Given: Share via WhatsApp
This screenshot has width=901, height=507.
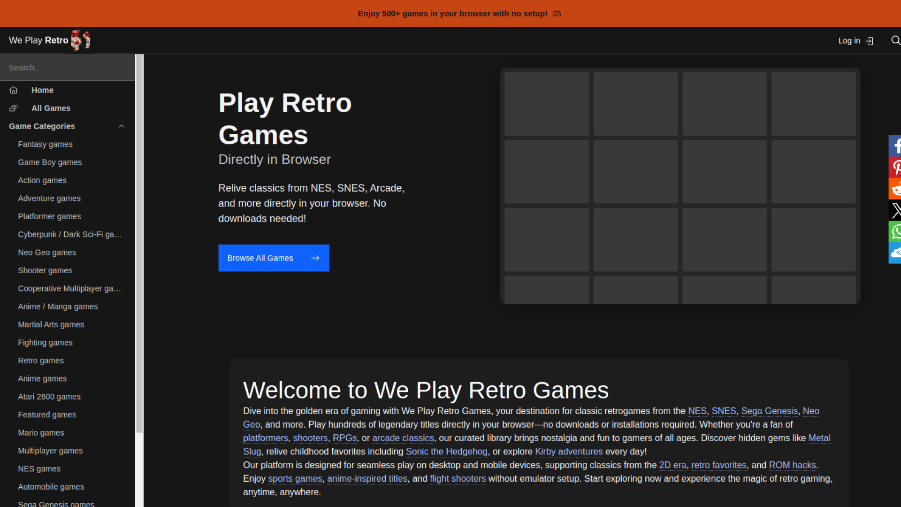Looking at the screenshot, I should pos(895,231).
